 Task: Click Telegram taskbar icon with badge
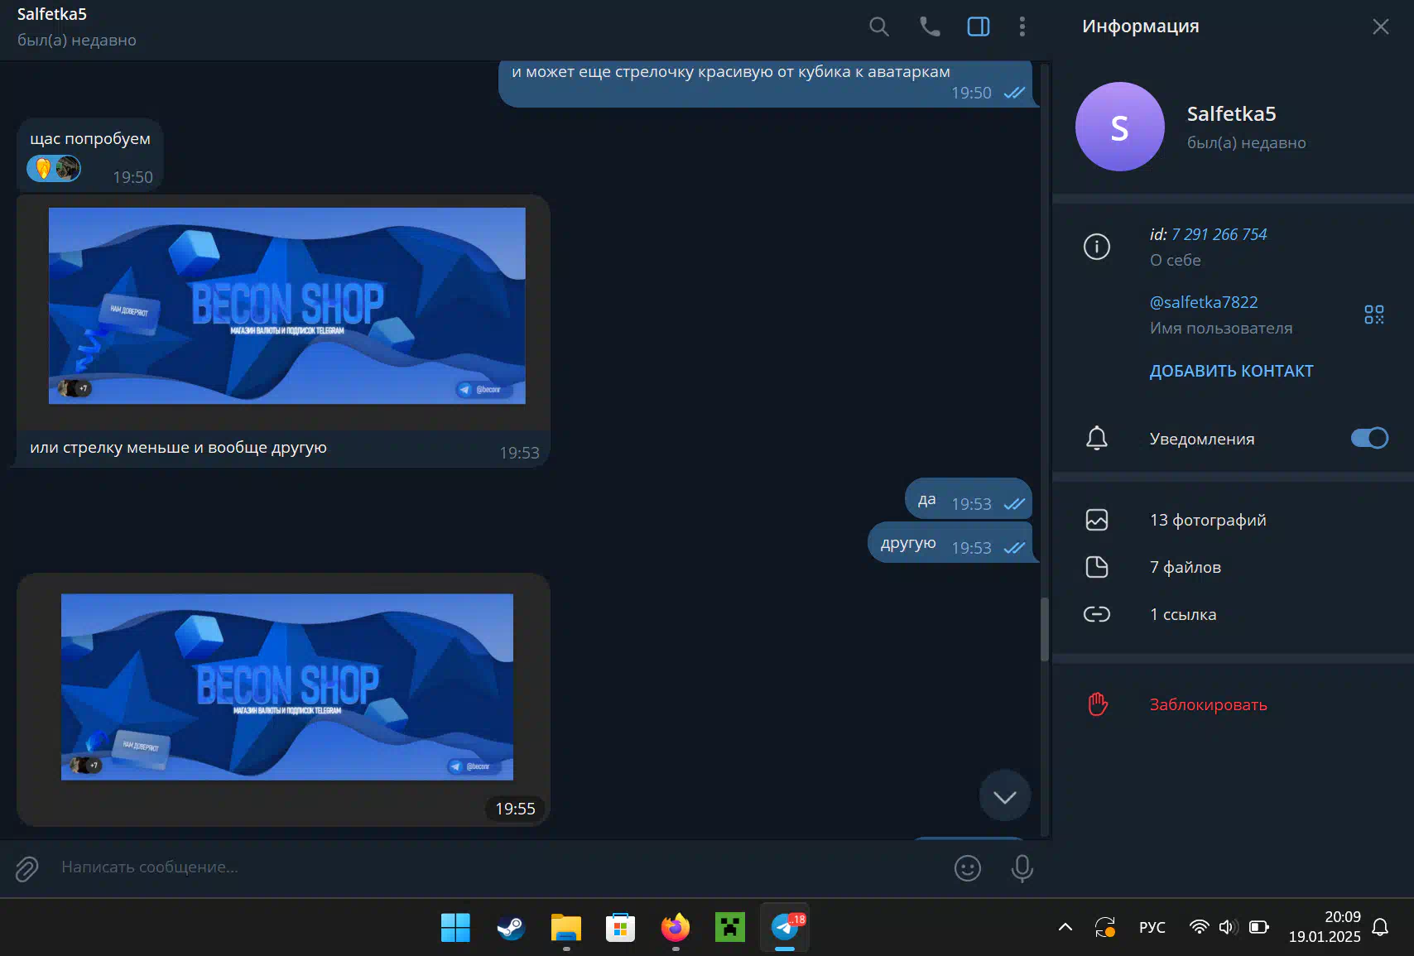[x=785, y=928]
